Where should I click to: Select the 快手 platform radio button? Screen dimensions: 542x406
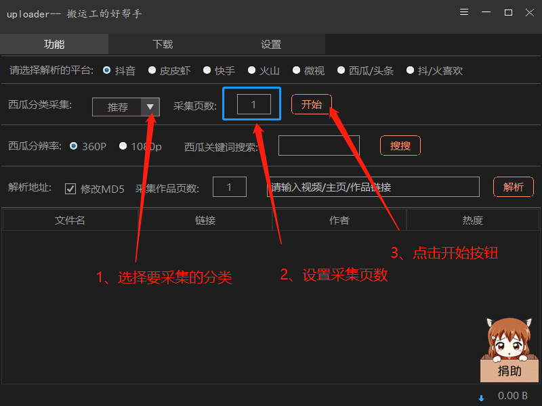coord(207,70)
